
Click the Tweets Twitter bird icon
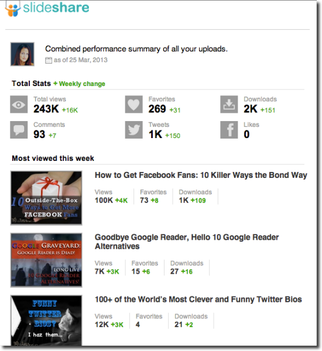point(133,130)
